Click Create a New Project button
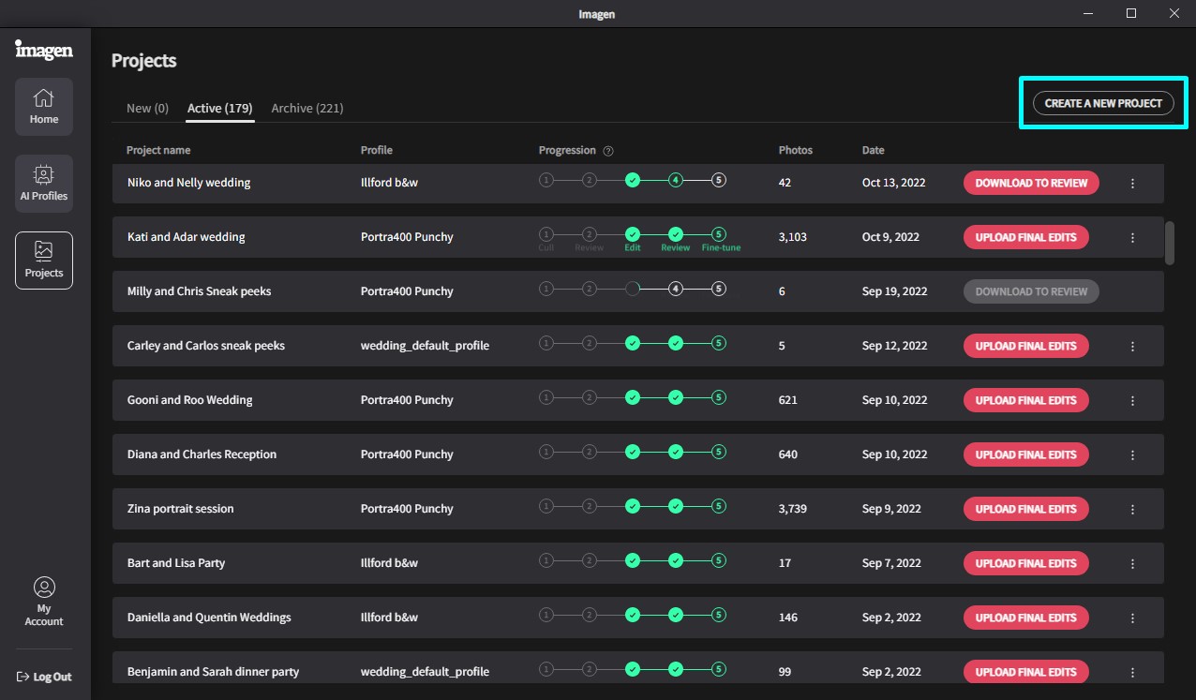 point(1103,103)
